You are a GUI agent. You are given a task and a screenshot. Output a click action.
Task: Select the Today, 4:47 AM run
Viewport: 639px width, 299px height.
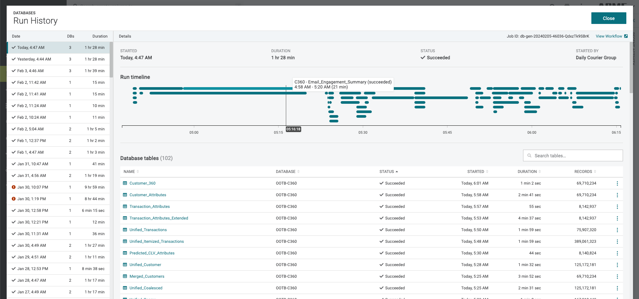point(58,48)
